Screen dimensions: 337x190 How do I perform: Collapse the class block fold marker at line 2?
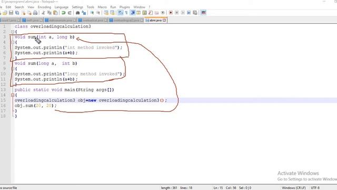pyautogui.click(x=13, y=32)
